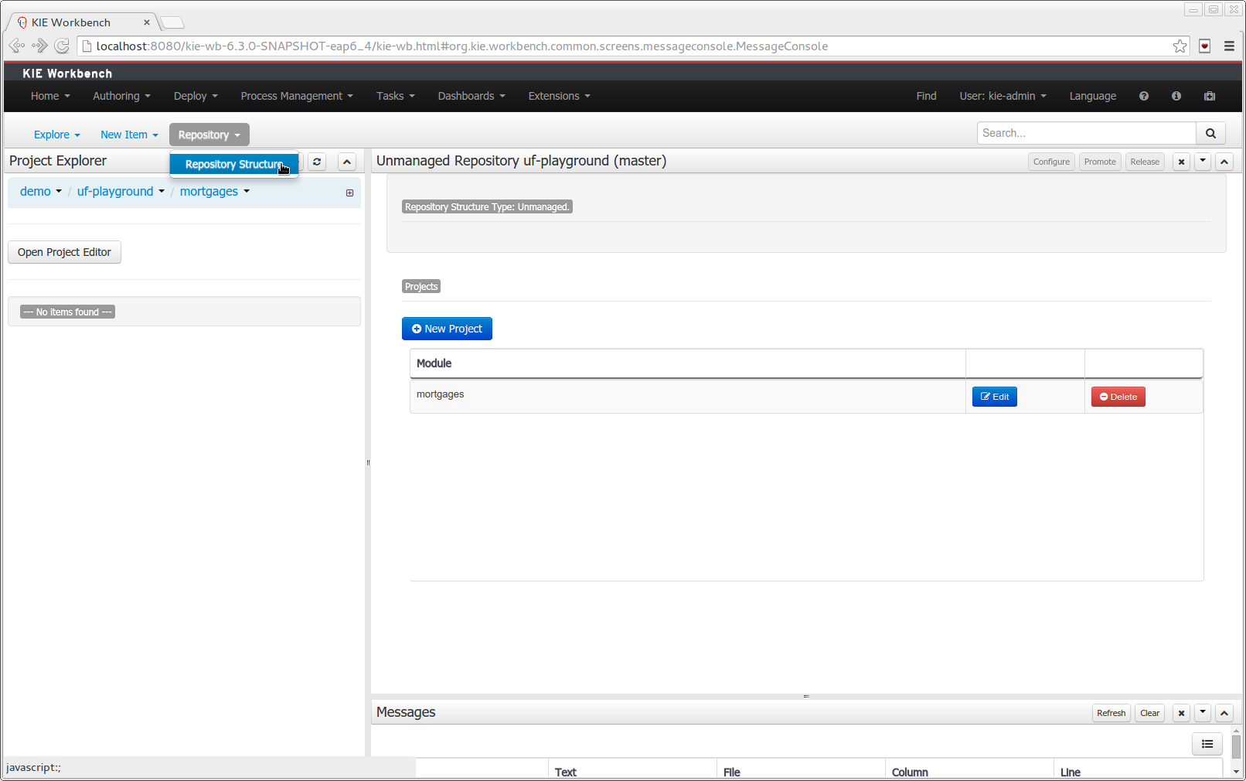The height and width of the screenshot is (781, 1246).
Task: Click the search magnifier icon button
Action: point(1210,134)
